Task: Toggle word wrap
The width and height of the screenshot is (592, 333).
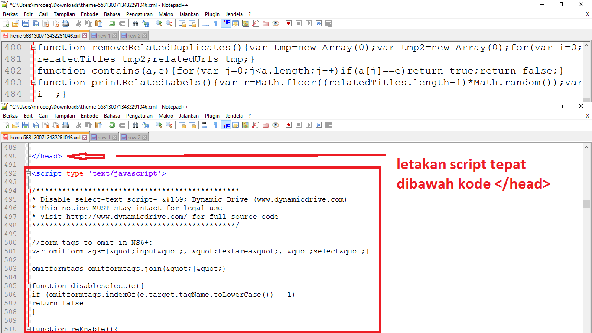Action: (207, 23)
